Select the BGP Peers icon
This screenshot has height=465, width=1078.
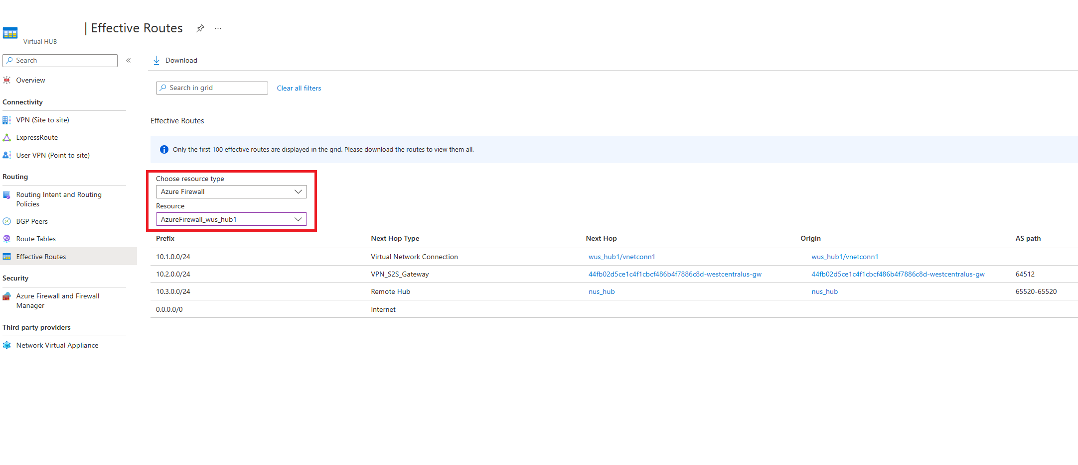6,221
